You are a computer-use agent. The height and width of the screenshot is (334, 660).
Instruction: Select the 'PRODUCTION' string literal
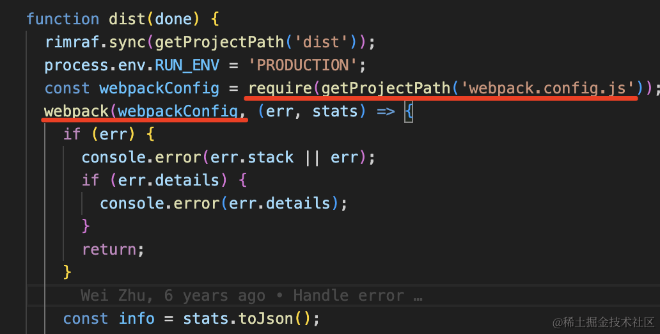click(302, 65)
